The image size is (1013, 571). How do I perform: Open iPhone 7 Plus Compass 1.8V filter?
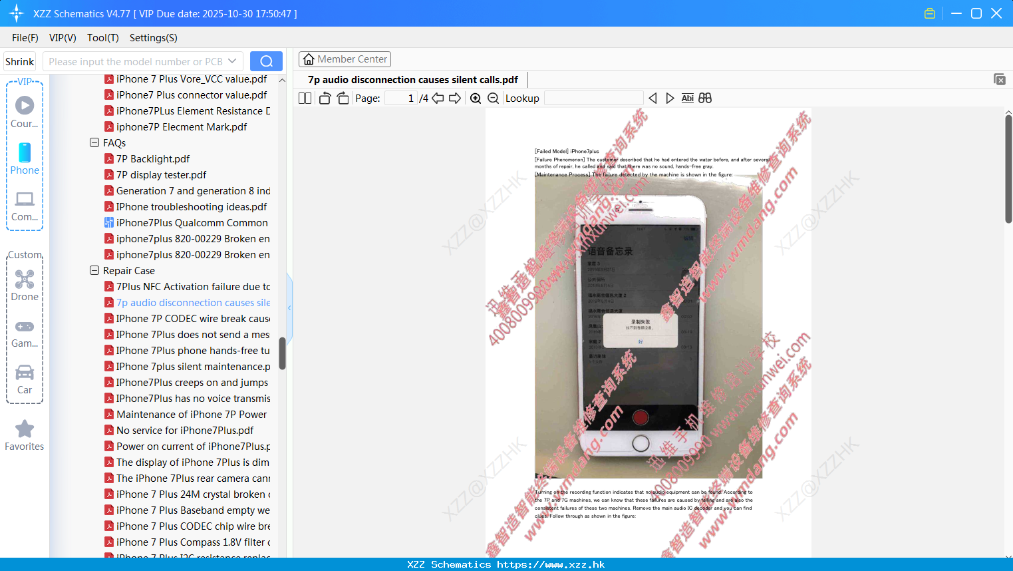pos(193,542)
